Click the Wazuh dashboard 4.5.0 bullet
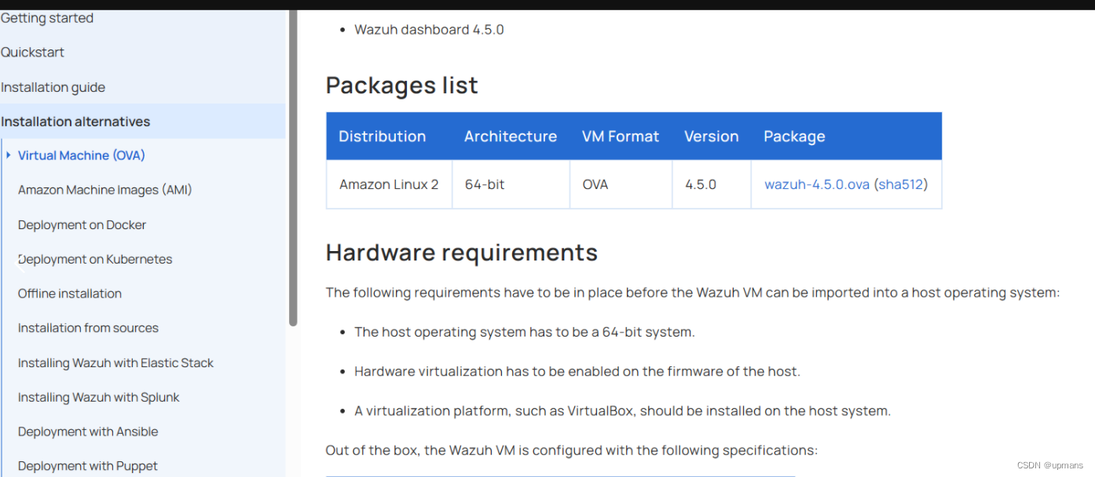 click(x=429, y=30)
